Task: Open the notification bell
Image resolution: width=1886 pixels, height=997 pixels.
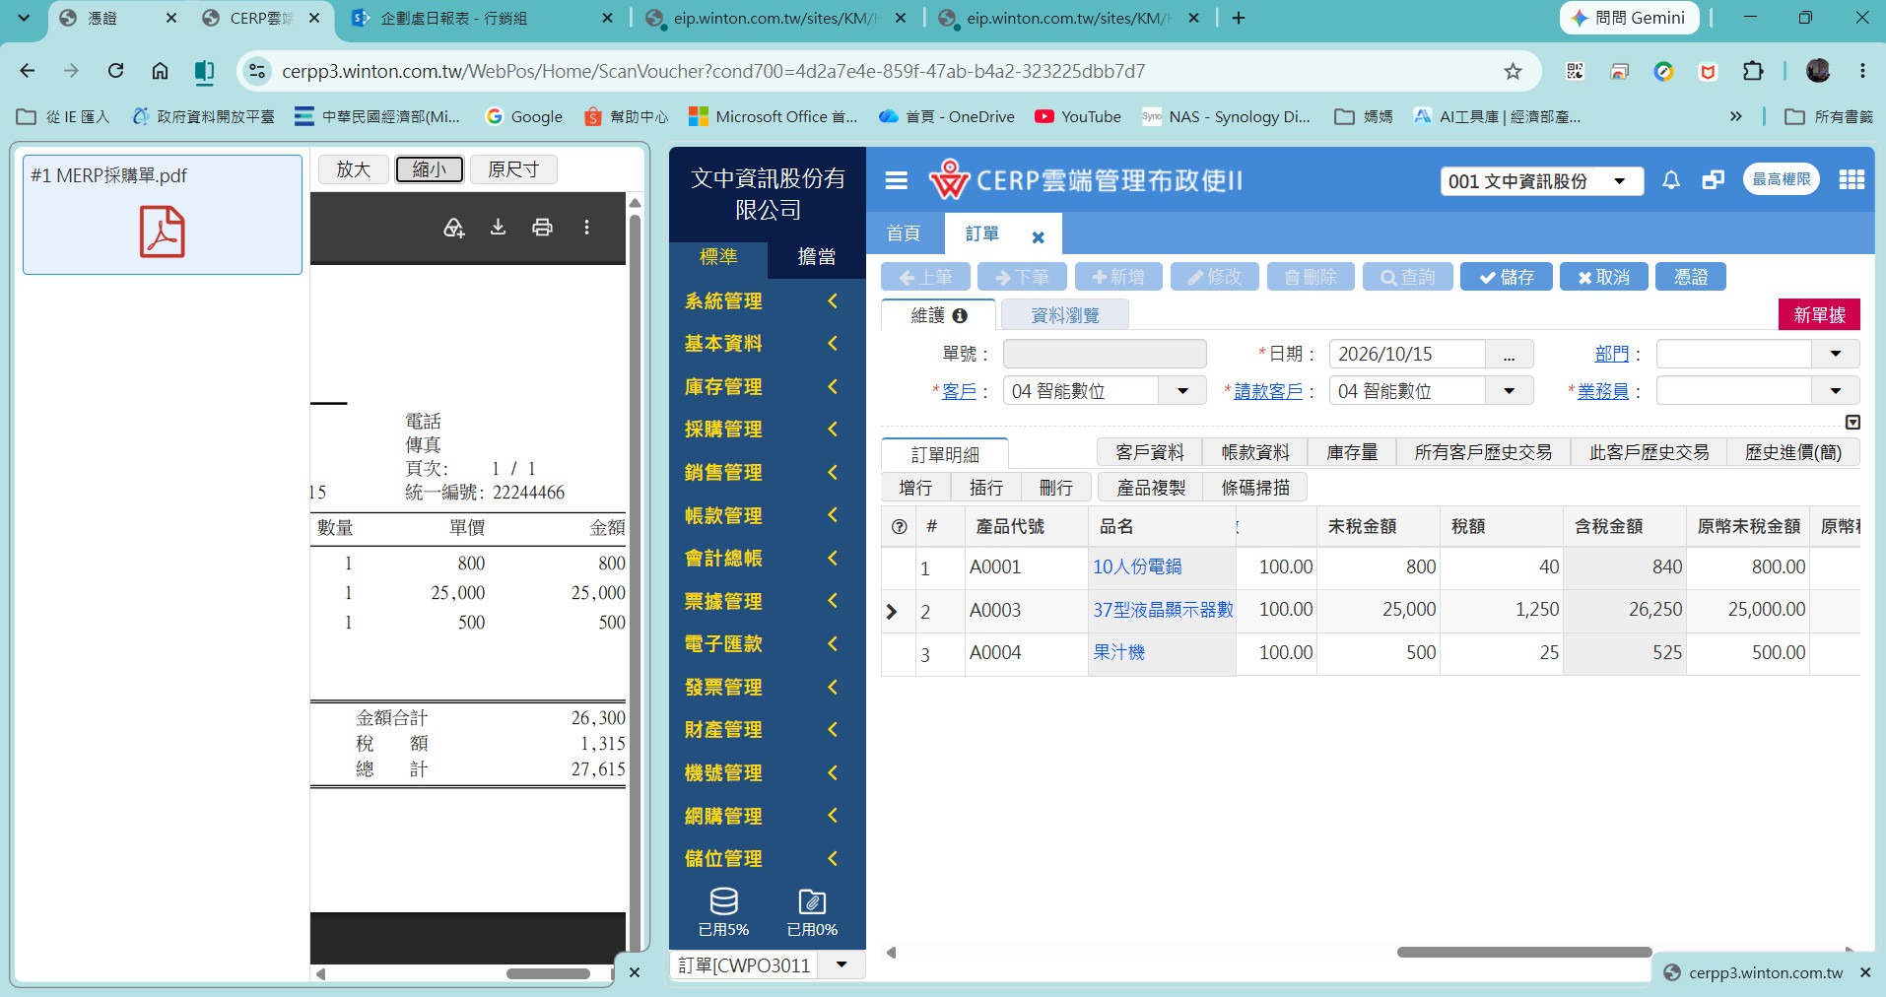Action: [1670, 180]
